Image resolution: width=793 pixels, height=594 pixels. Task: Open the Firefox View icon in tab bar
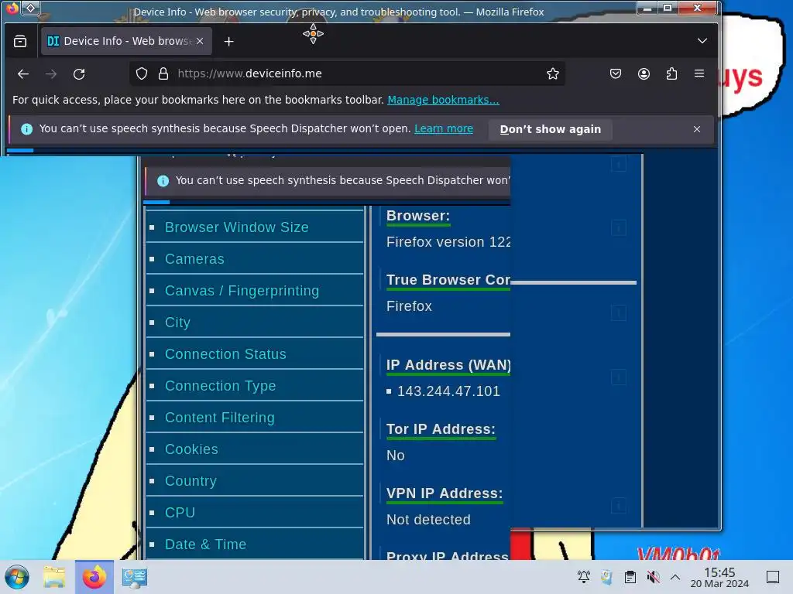pyautogui.click(x=20, y=41)
